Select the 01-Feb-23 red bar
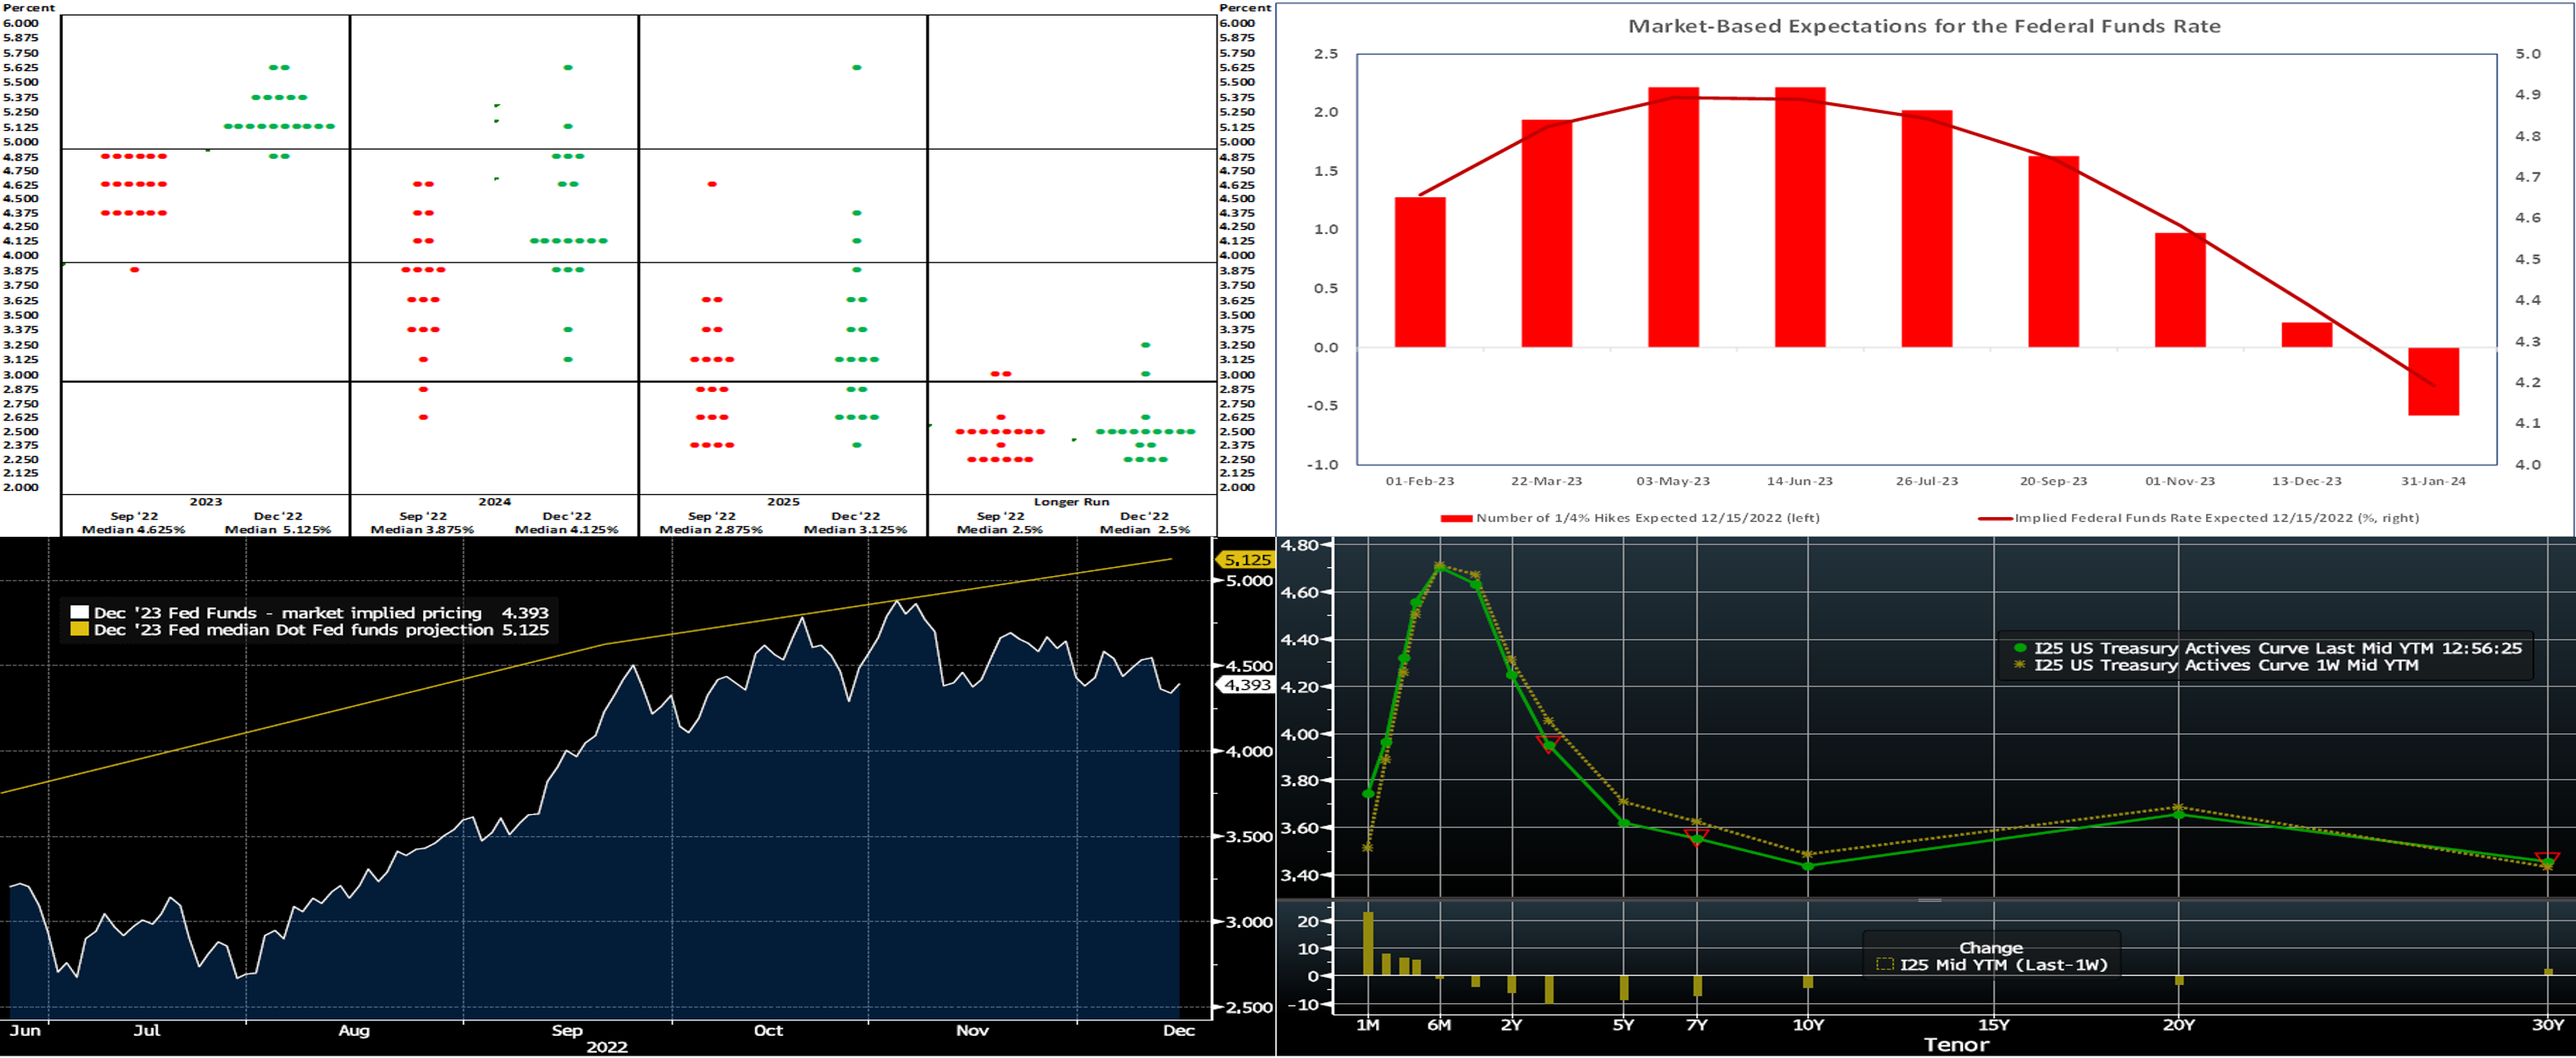2576x1058 pixels. click(1420, 272)
